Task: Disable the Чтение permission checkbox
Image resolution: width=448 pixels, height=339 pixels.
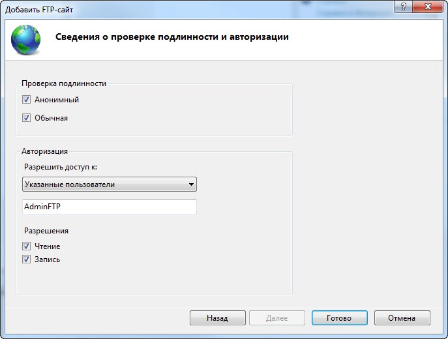Action: 27,246
